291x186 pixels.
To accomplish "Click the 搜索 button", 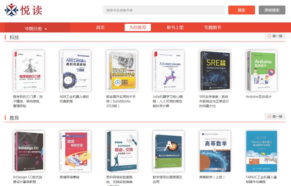I will click(x=241, y=10).
